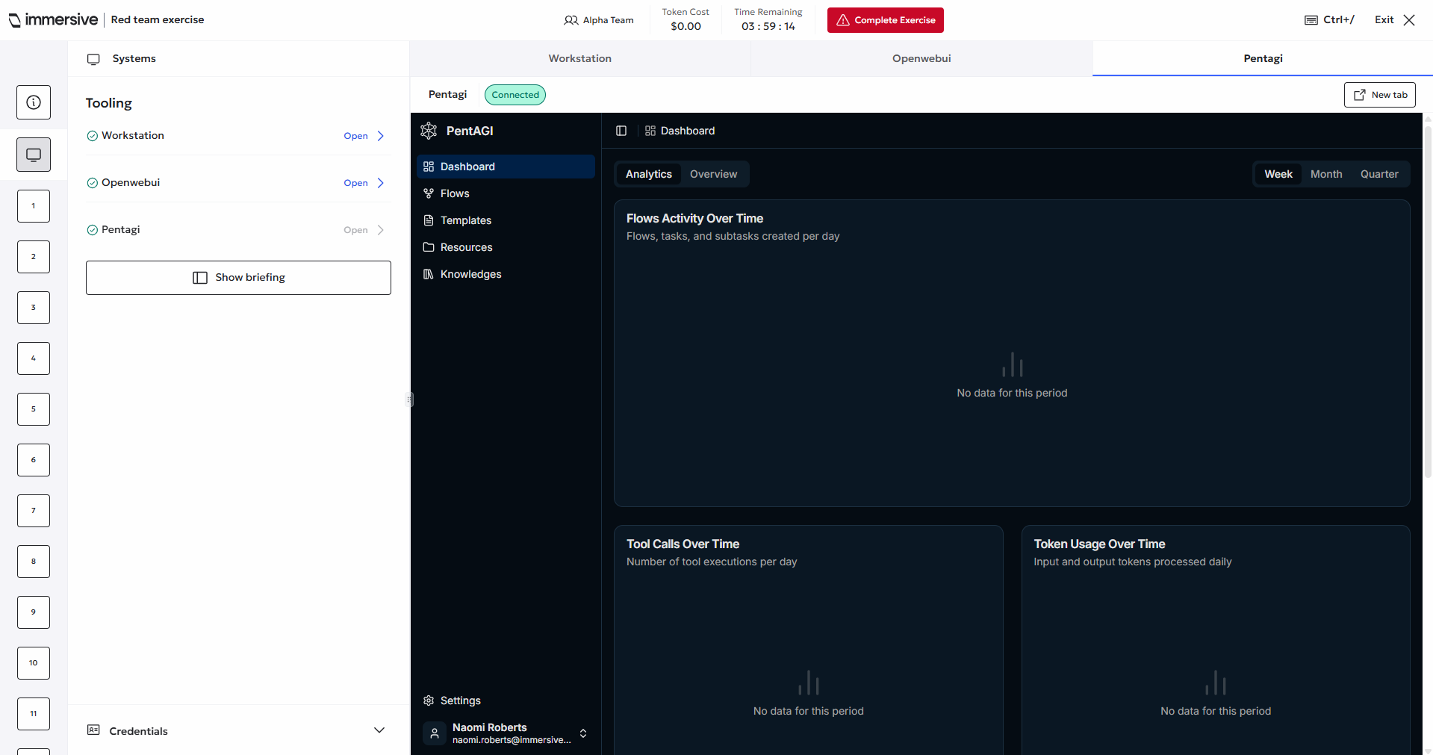Click the Systems panel header
Screen dimensions: 1433x755
[x=238, y=58]
